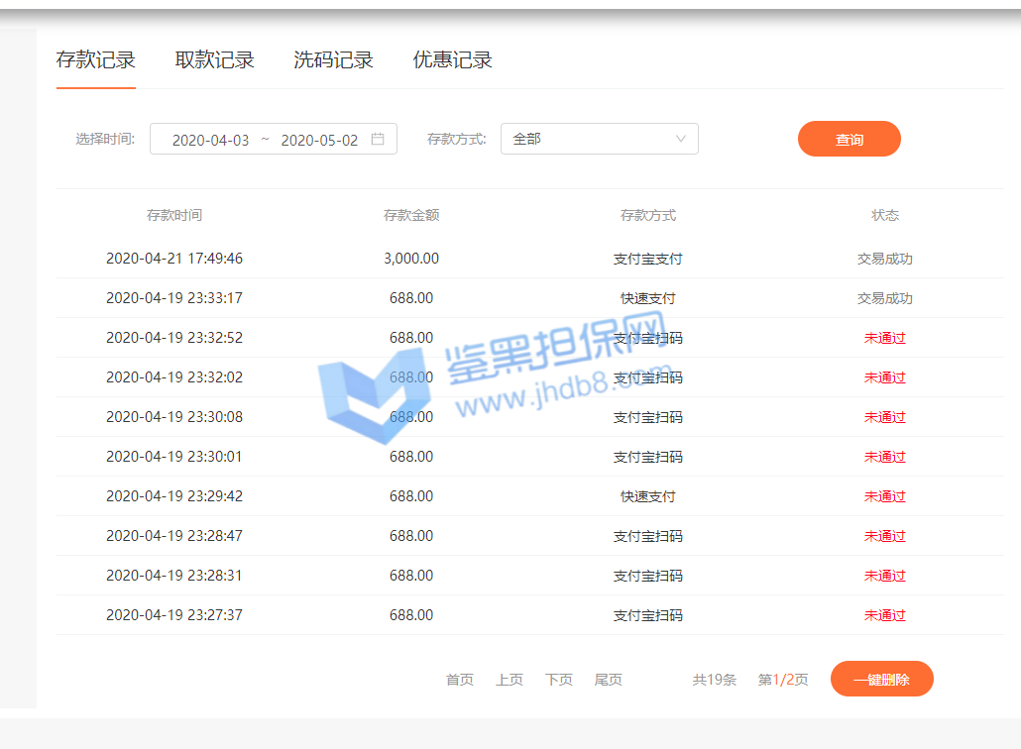The width and height of the screenshot is (1021, 749).
Task: Click the 存款金额 column header
Action: (411, 215)
